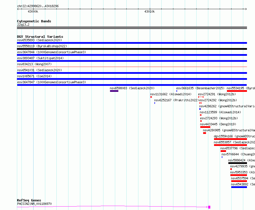Select the red nsv5953353 variant bar
The width and height of the screenshot is (255, 210).
239,175
